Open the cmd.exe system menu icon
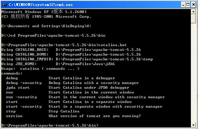Screen dimensions: 198x129 pos(4,5)
